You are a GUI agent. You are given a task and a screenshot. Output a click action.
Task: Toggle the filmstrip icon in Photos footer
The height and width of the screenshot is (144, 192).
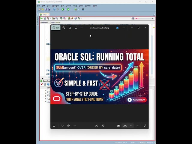coord(54,126)
